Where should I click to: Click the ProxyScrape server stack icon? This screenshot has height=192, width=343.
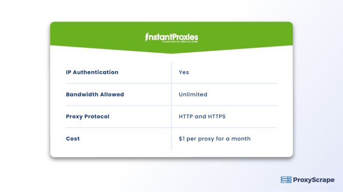(x=286, y=180)
